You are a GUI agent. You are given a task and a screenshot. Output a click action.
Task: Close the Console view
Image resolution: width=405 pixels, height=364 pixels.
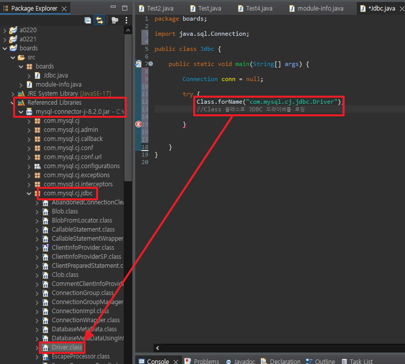click(176, 361)
